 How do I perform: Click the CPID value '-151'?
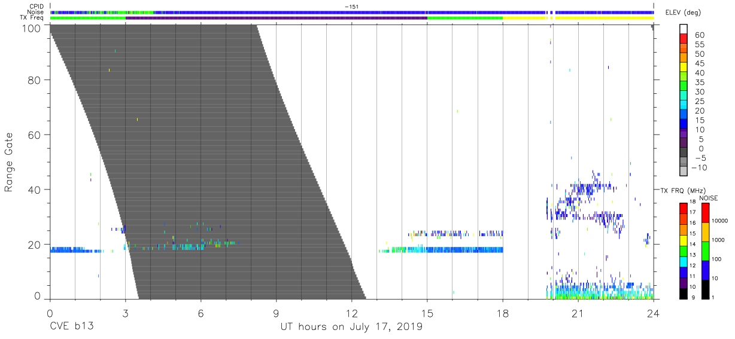click(x=351, y=7)
